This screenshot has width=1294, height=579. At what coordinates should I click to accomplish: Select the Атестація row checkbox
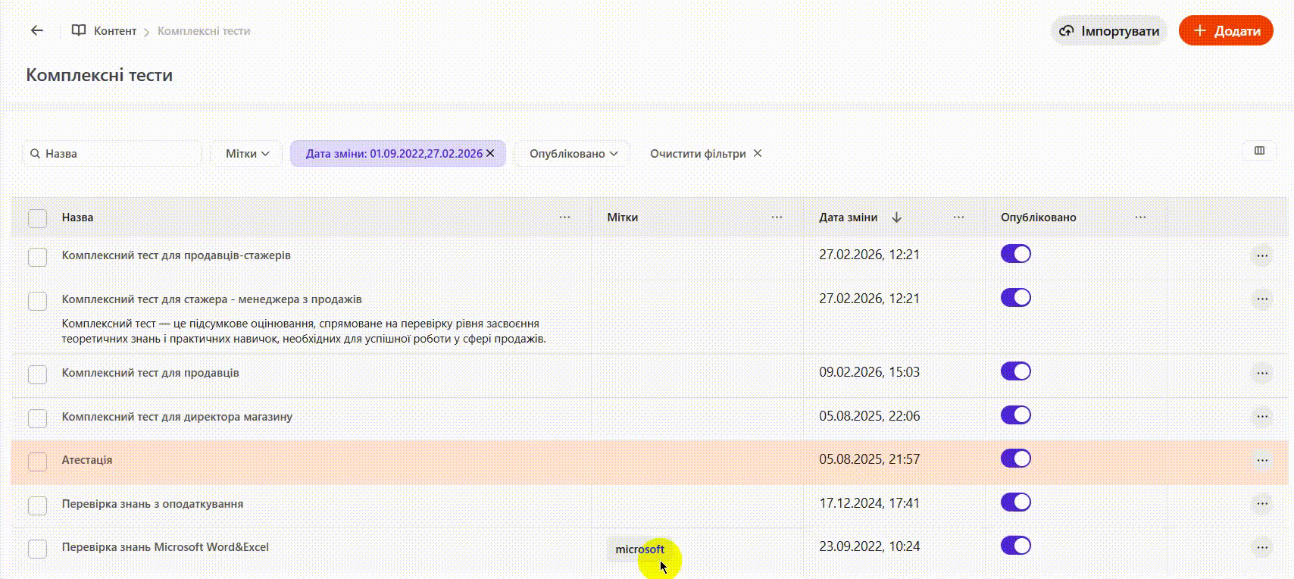pyautogui.click(x=37, y=461)
